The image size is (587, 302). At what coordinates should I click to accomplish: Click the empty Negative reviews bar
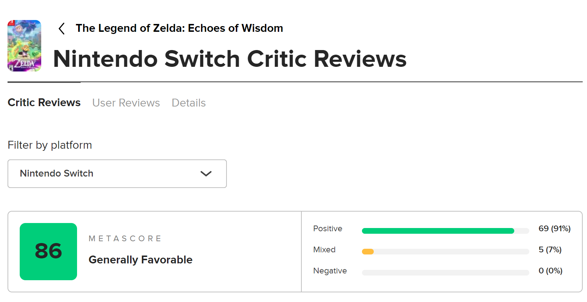pos(445,273)
